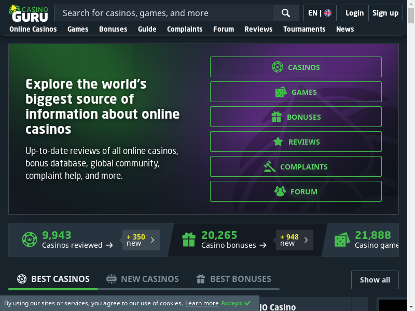
Task: Open the Games category with dice icon
Action: pyautogui.click(x=296, y=92)
